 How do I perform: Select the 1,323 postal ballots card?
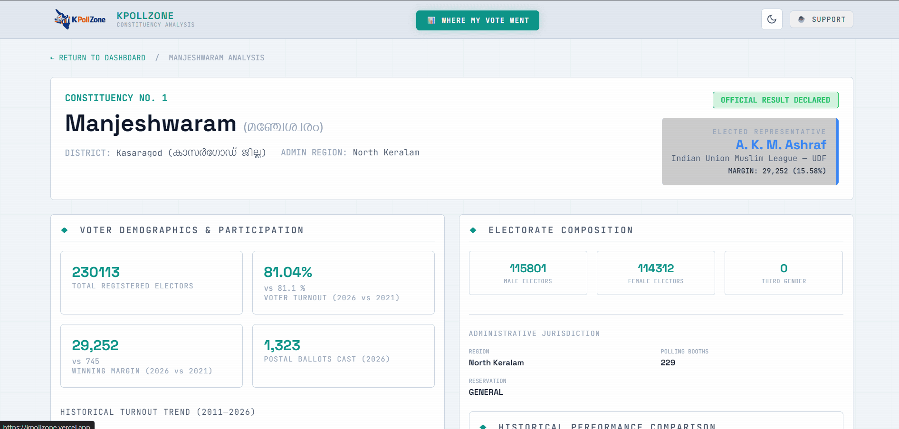pyautogui.click(x=344, y=356)
